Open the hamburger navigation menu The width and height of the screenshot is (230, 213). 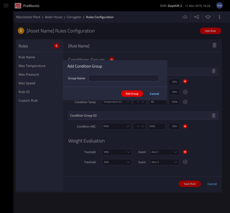tap(6, 6)
